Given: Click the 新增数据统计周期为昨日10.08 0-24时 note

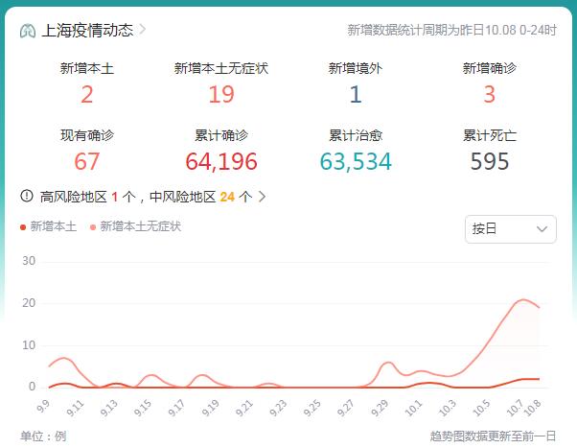Looking at the screenshot, I should tap(451, 30).
